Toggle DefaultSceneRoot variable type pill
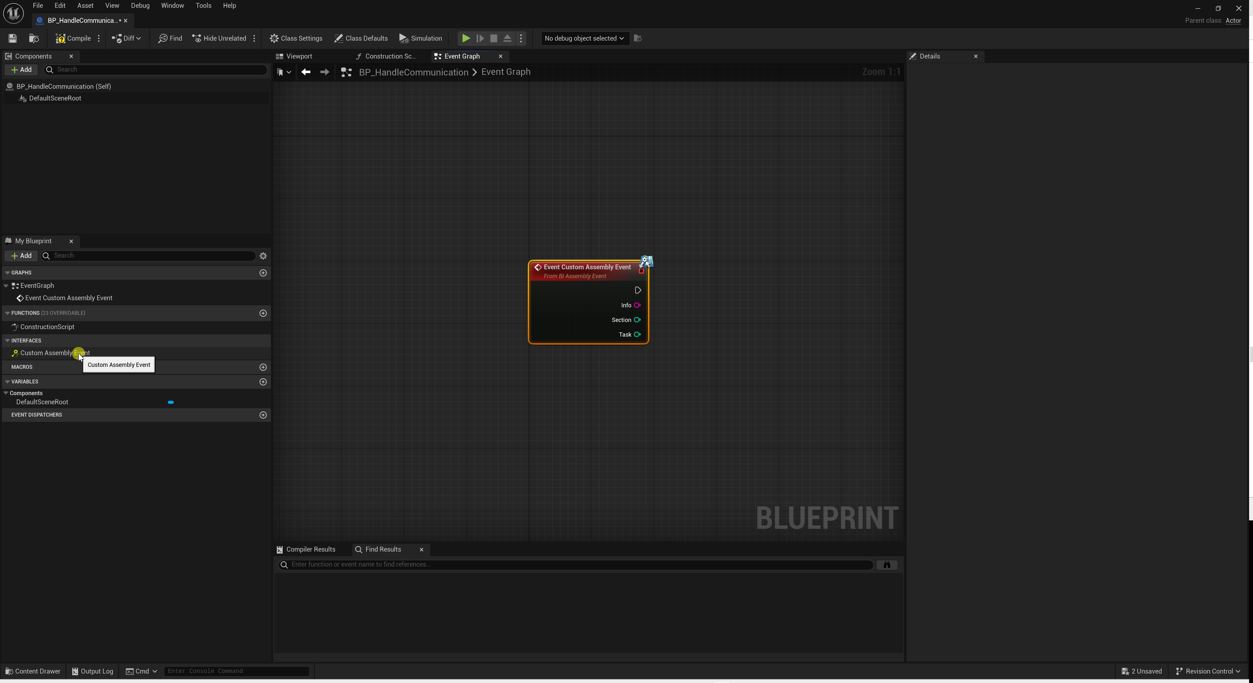Viewport: 1253px width, 683px height. (x=171, y=402)
